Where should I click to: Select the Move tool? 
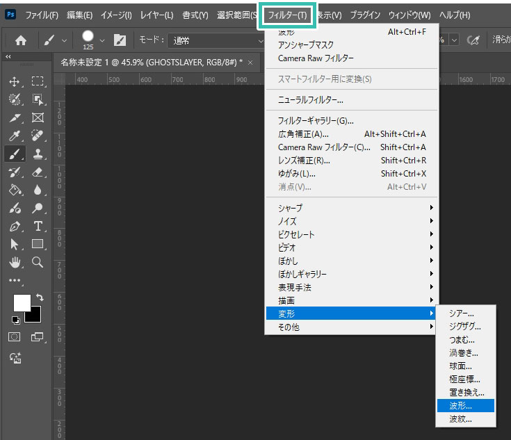coord(15,81)
